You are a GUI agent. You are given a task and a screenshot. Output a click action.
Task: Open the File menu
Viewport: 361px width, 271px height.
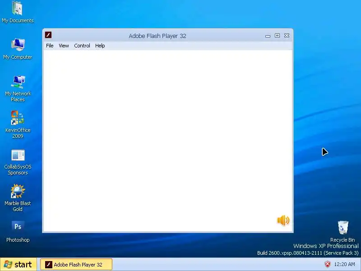(x=50, y=46)
